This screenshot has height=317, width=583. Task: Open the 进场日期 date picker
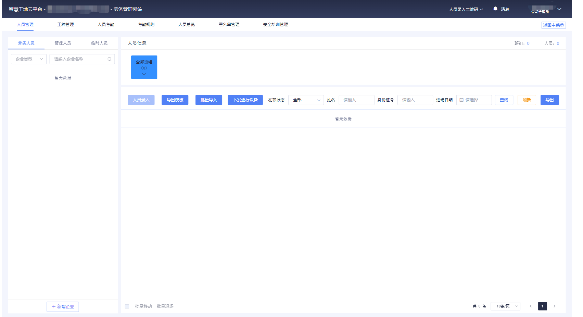pyautogui.click(x=474, y=100)
